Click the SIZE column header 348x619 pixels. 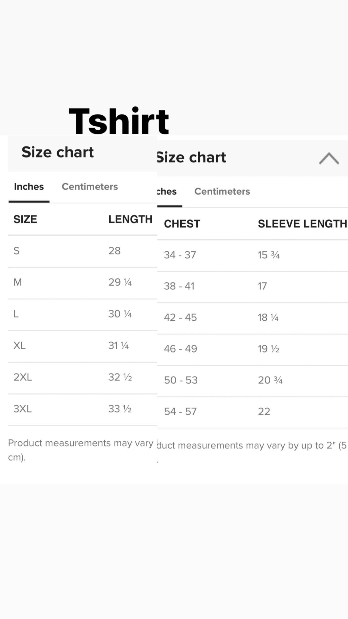point(25,219)
